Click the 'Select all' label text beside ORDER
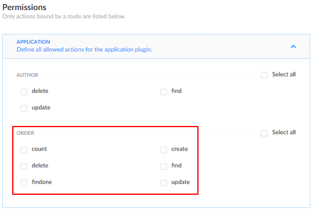The width and height of the screenshot is (313, 211). [x=284, y=132]
